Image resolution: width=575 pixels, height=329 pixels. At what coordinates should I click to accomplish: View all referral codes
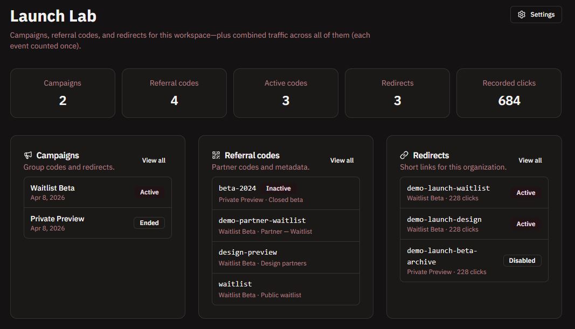tap(342, 160)
